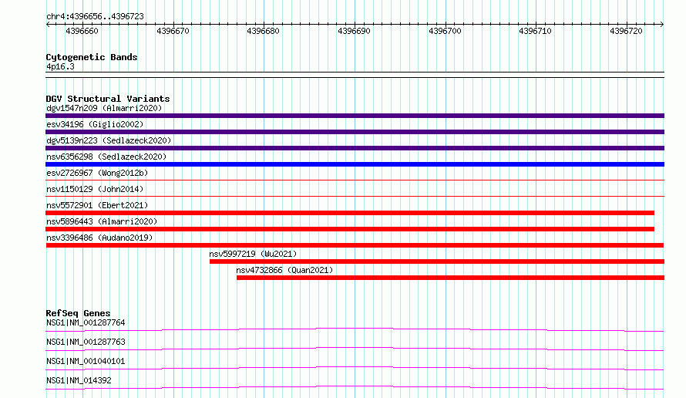
Task: Click the 4p16.3 band label
Action: coord(60,66)
